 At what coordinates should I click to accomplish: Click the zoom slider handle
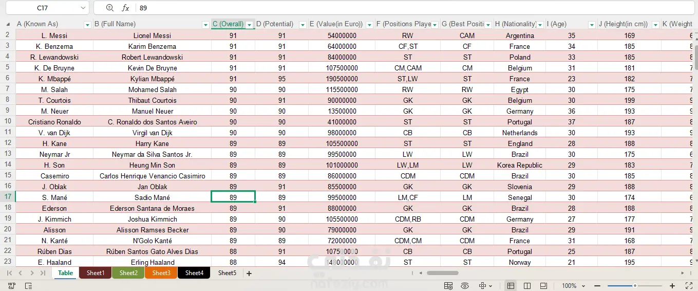[x=635, y=286]
